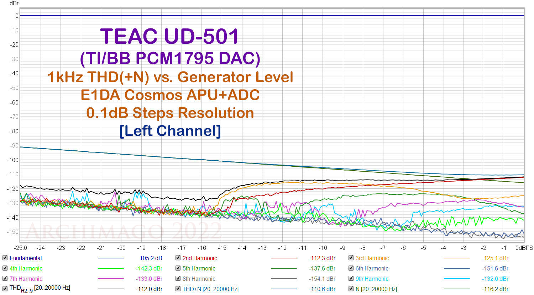Toggle the 6th Harmonic checkbox
Viewport: 534px width, 295px height.
351,268
